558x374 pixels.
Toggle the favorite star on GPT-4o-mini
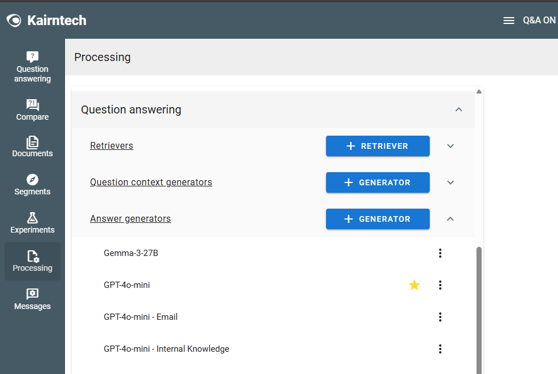pyautogui.click(x=414, y=285)
